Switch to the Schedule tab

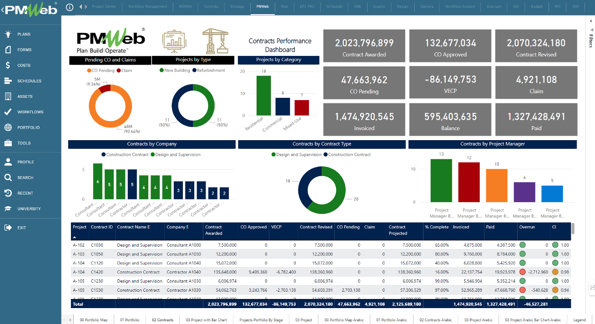pos(334,6)
